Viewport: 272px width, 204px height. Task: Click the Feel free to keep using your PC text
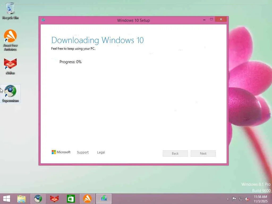(73, 49)
